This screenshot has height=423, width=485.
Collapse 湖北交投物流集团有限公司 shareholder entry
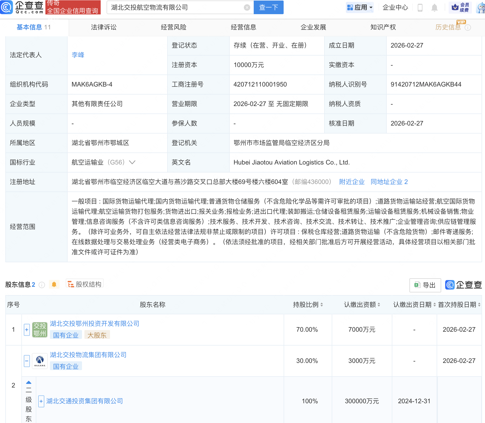pyautogui.click(x=27, y=361)
